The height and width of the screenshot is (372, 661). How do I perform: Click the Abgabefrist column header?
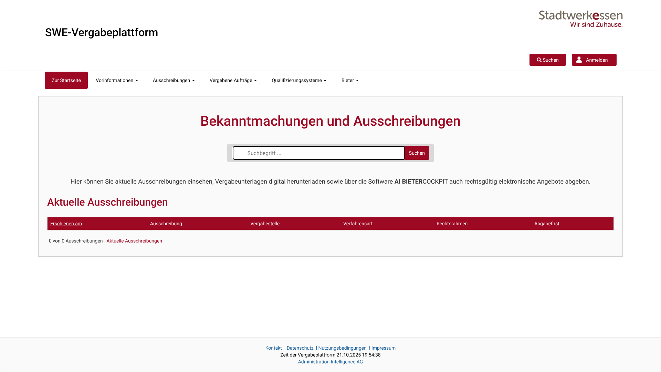[x=547, y=224]
